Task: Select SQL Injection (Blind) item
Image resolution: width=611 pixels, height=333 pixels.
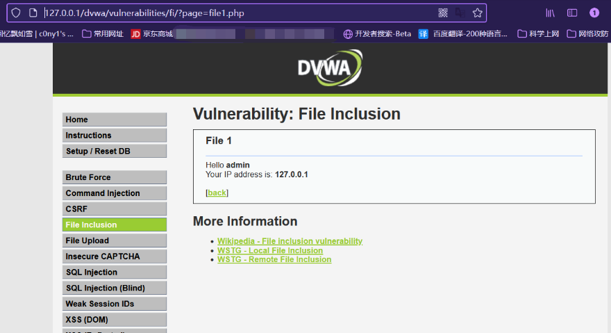Action: pos(115,288)
